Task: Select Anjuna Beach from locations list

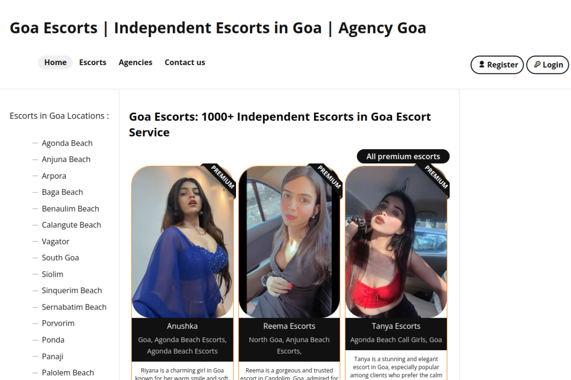Action: (66, 159)
